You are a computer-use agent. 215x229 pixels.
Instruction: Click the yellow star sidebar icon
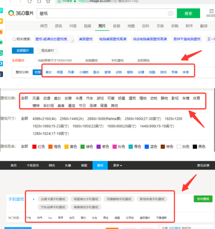[1, 21]
